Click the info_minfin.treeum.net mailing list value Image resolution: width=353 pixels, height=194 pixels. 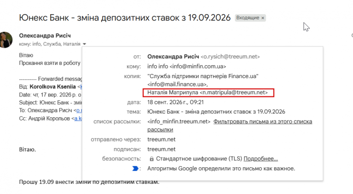pyautogui.click(x=179, y=122)
